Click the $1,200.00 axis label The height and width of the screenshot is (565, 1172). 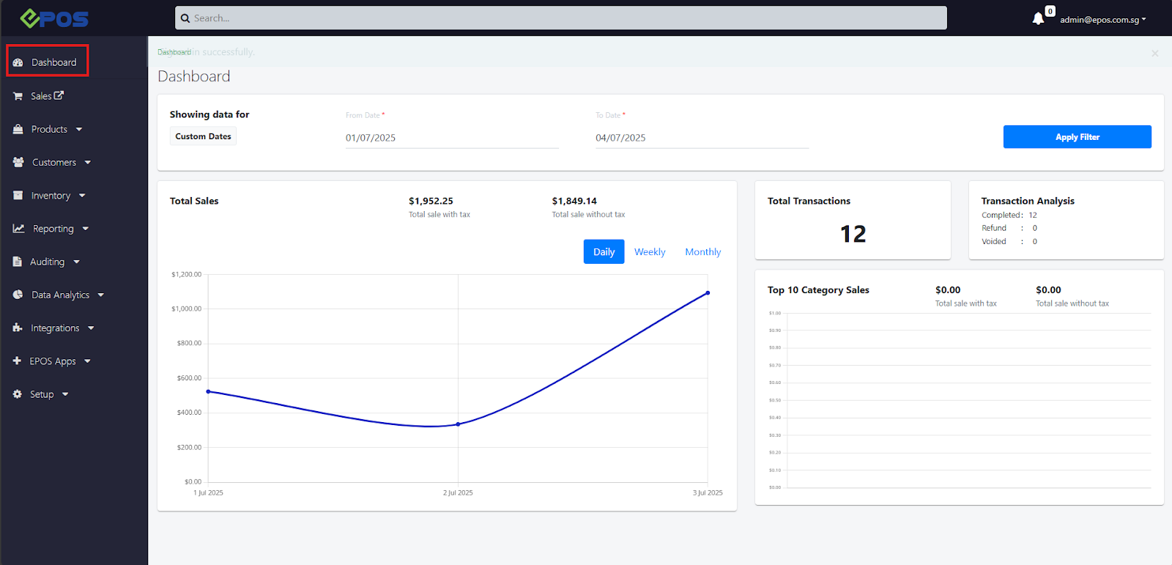click(186, 274)
